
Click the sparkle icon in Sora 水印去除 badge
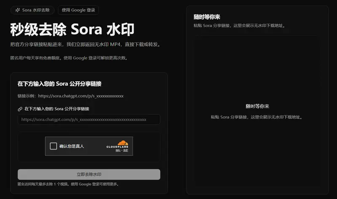(18, 10)
